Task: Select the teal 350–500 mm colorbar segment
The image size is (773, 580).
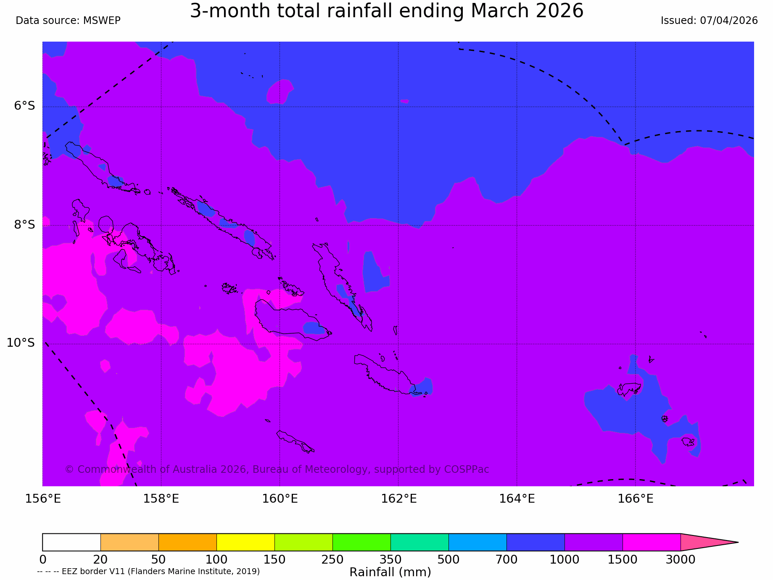Action: [419, 542]
